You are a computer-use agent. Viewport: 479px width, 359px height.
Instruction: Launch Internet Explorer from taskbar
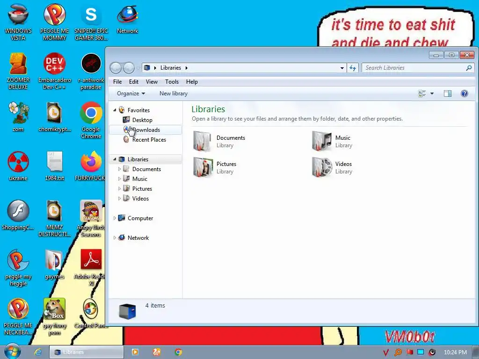[x=37, y=352]
